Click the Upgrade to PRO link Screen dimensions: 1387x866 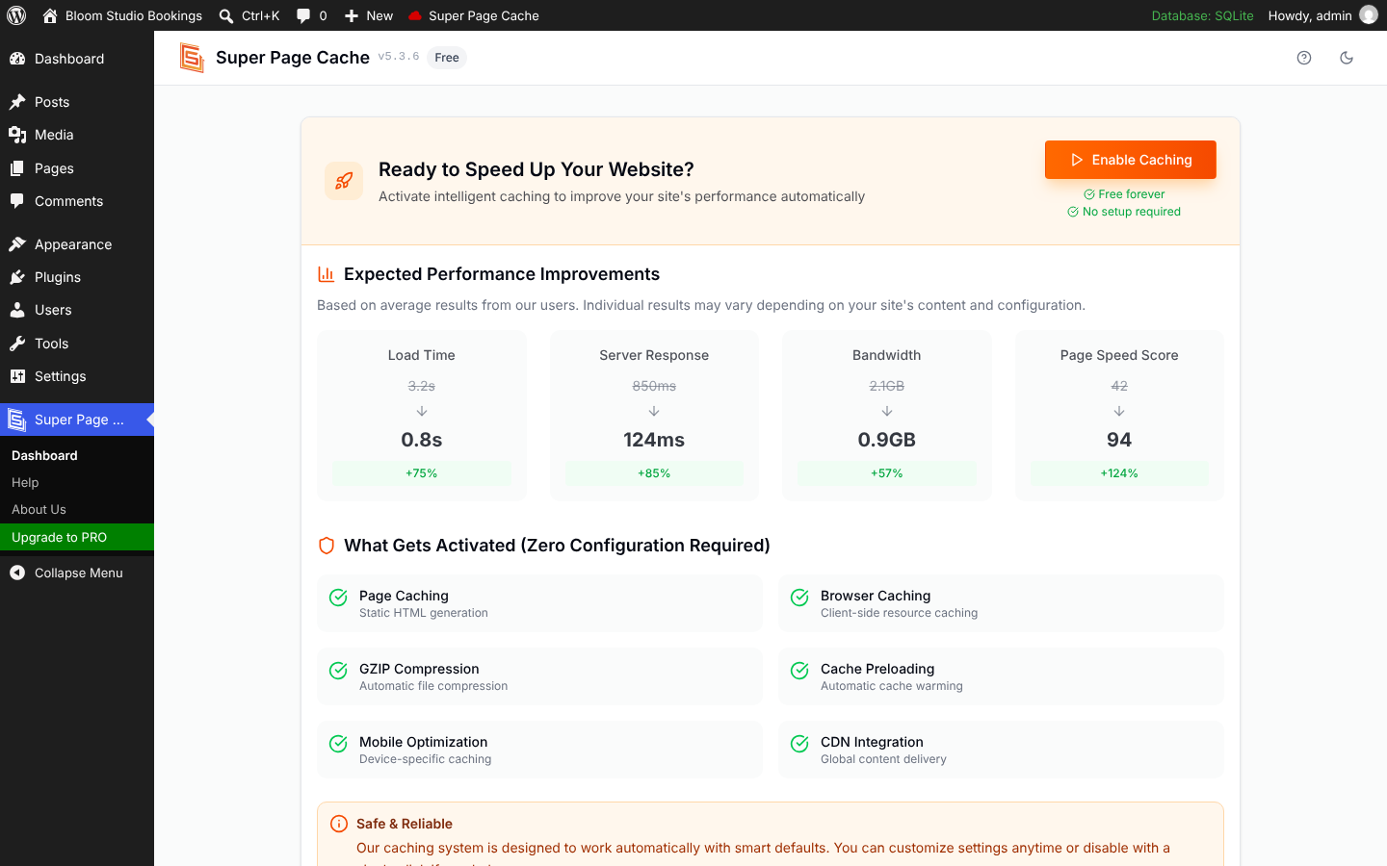[77, 537]
